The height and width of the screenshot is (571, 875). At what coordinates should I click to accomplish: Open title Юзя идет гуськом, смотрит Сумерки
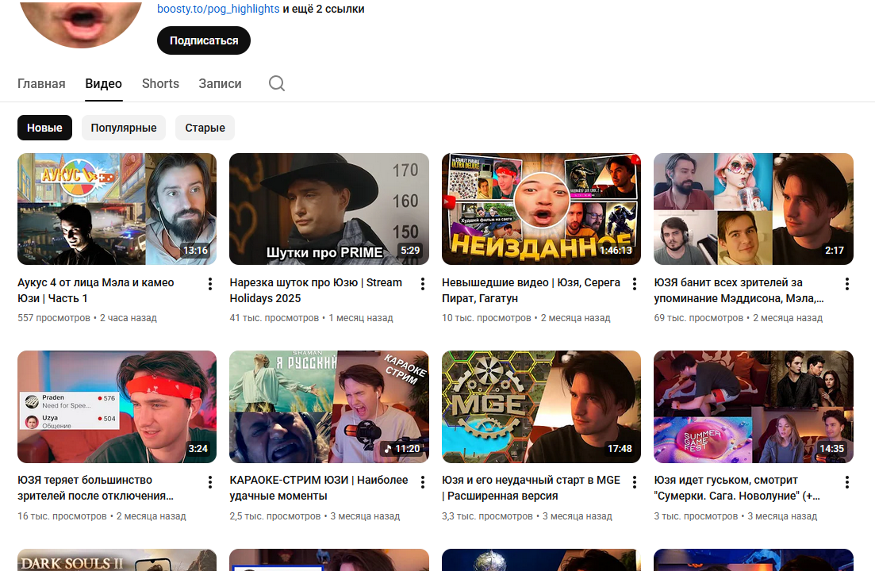[737, 488]
